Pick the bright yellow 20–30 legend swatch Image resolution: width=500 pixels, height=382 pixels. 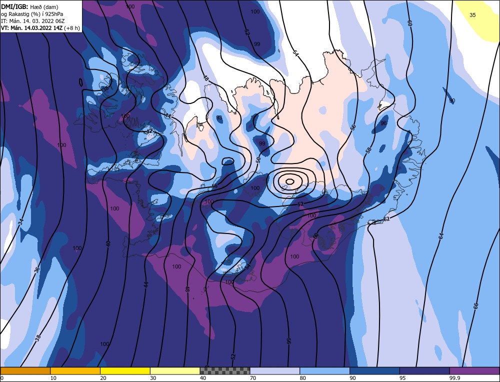coord(125,370)
